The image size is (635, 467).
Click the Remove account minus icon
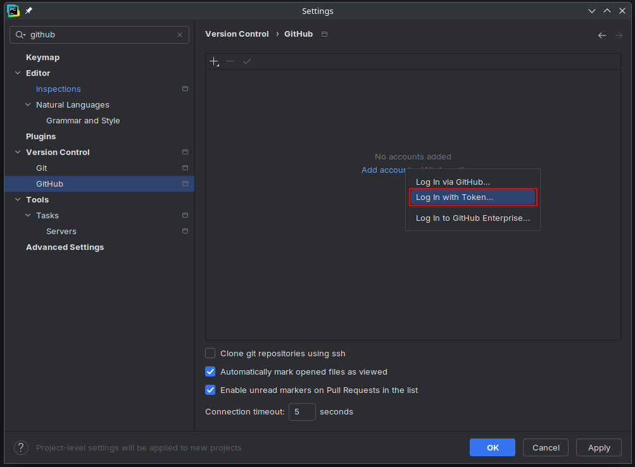click(230, 61)
